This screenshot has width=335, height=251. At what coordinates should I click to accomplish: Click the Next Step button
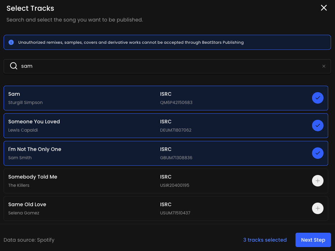click(313, 240)
